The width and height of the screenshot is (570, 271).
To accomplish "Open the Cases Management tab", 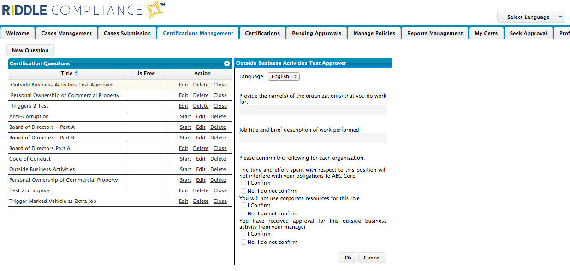I will tap(66, 33).
